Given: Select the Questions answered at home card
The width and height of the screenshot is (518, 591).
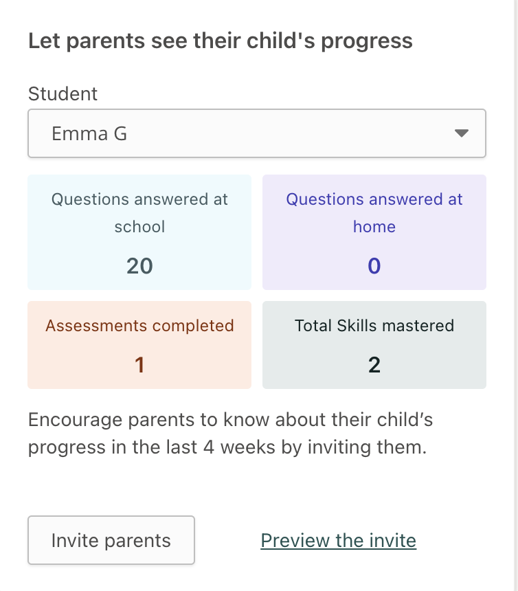Looking at the screenshot, I should pyautogui.click(x=374, y=232).
